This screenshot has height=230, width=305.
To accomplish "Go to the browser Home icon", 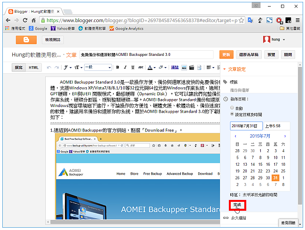I will point(34,20).
